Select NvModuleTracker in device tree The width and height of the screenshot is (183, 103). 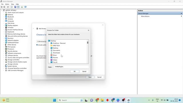click(x=13, y=43)
